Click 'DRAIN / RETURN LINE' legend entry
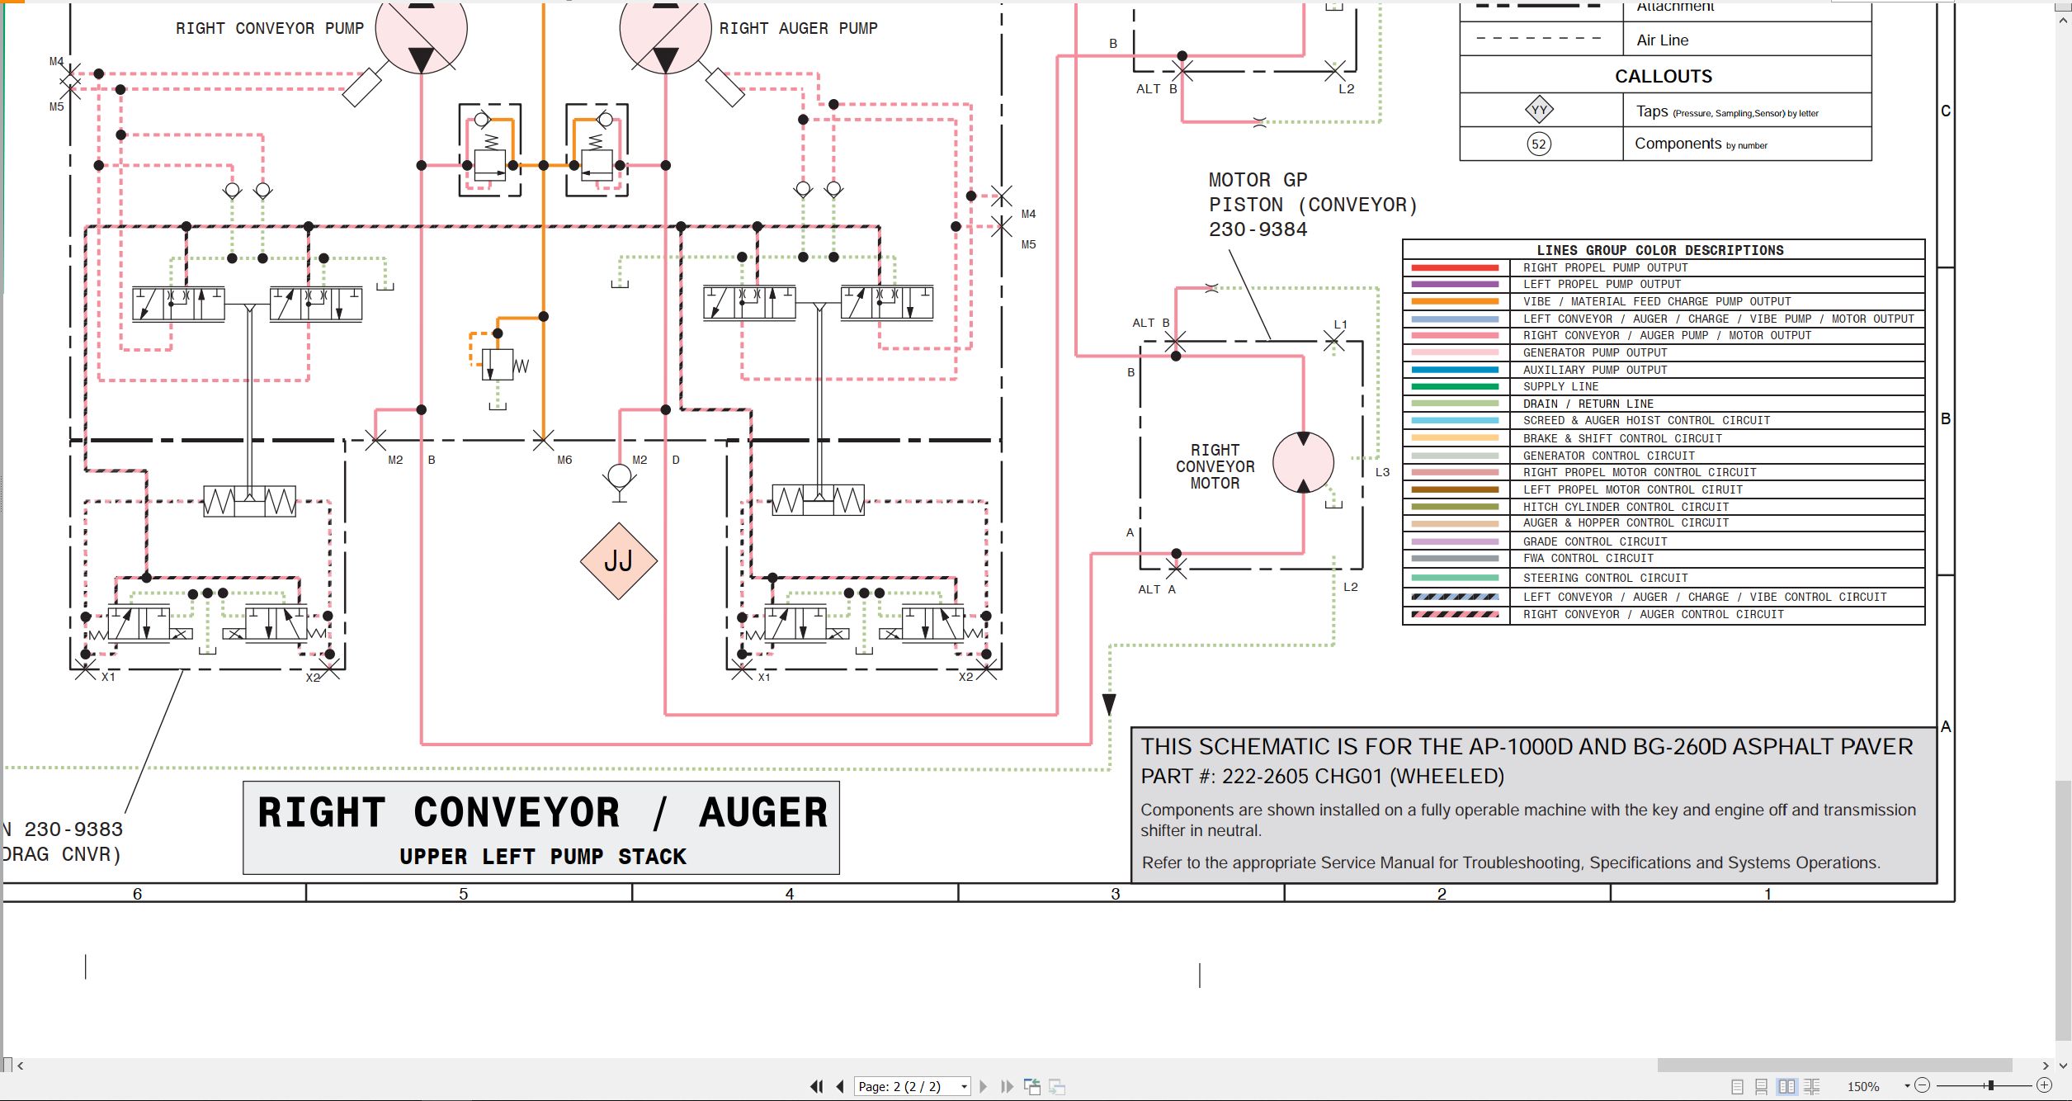2072x1101 pixels. click(x=1588, y=404)
